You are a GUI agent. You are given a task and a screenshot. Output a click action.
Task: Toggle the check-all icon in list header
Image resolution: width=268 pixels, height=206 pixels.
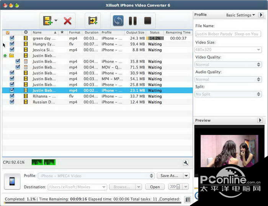click(x=8, y=32)
